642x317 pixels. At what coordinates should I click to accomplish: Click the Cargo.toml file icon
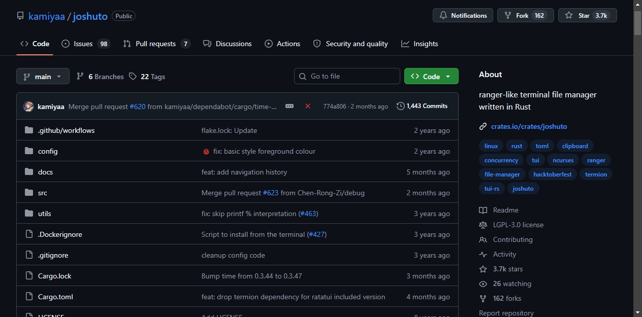[29, 297]
